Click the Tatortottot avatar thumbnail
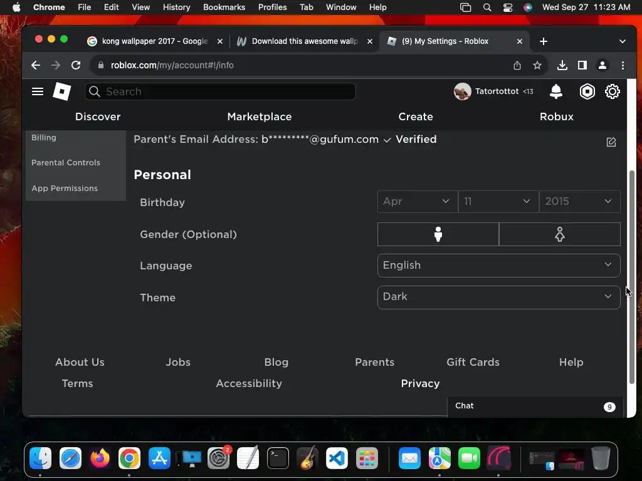 [462, 91]
